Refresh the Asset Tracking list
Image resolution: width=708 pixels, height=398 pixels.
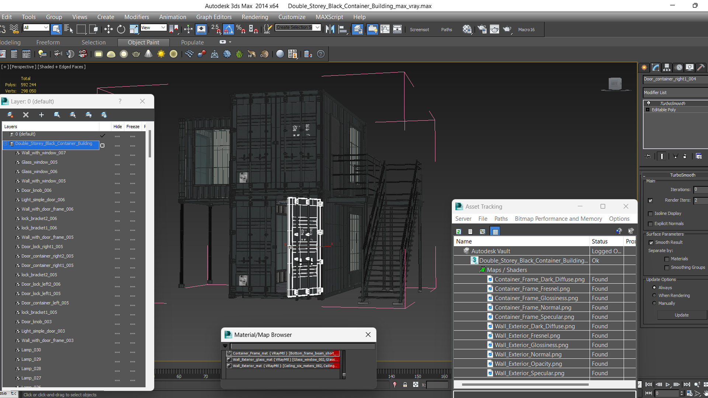coord(458,231)
